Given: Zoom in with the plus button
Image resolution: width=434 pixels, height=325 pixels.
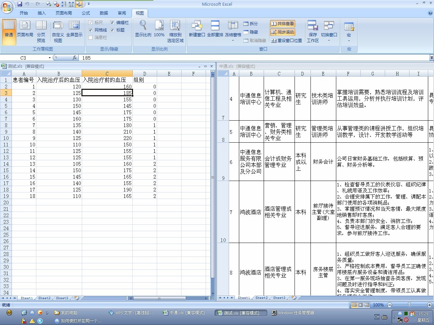Looking at the screenshot, I should tap(430, 305).
